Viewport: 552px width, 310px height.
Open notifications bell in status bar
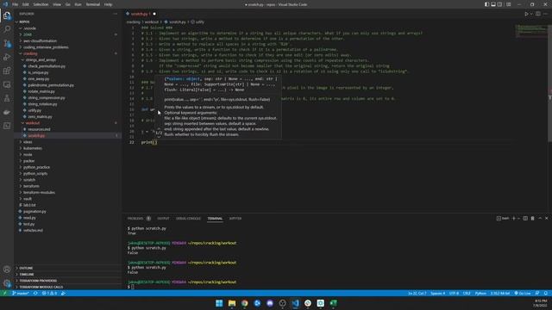tap(546, 293)
